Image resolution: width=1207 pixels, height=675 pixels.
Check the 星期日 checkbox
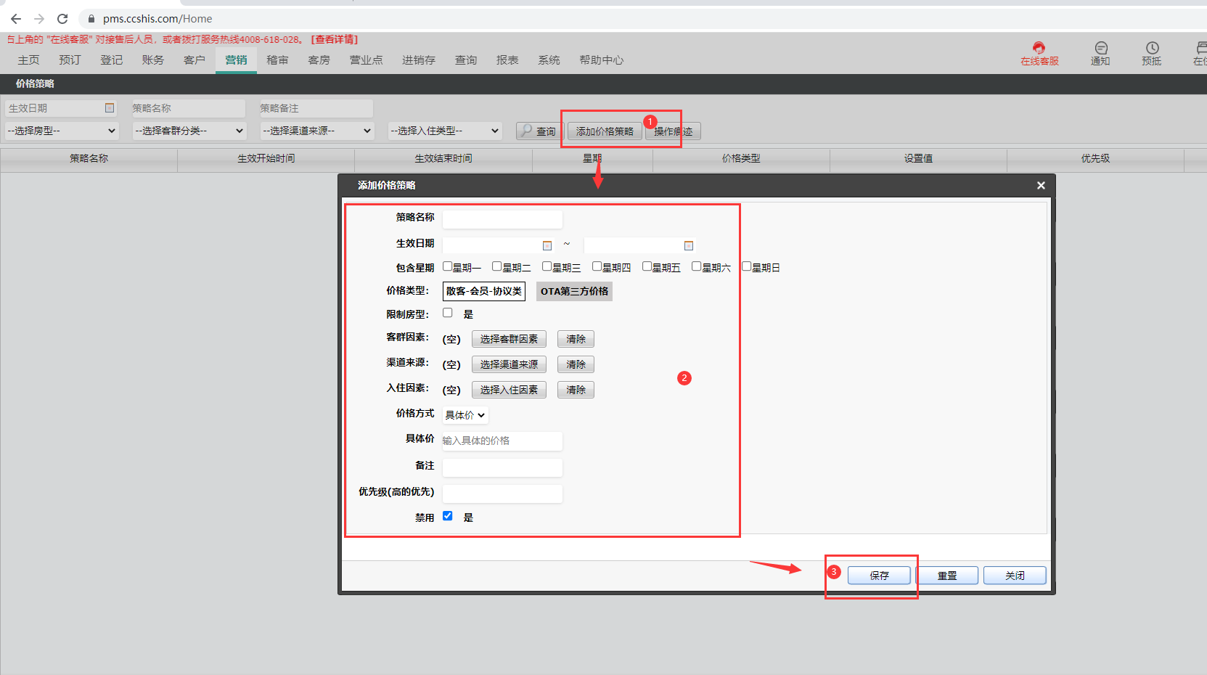point(747,266)
